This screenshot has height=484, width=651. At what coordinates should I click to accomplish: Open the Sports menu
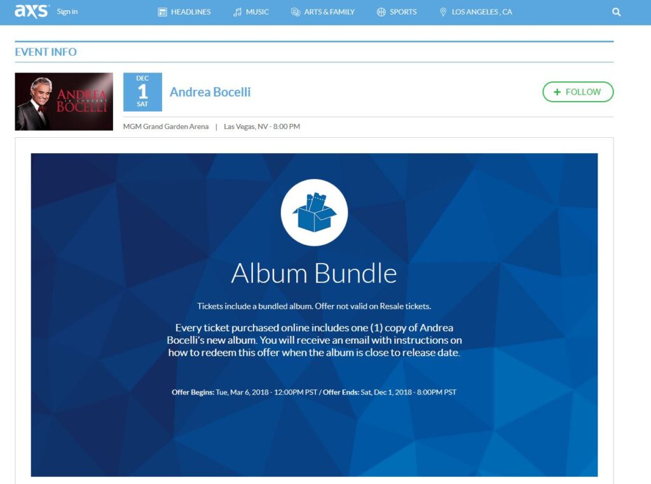pyautogui.click(x=397, y=12)
